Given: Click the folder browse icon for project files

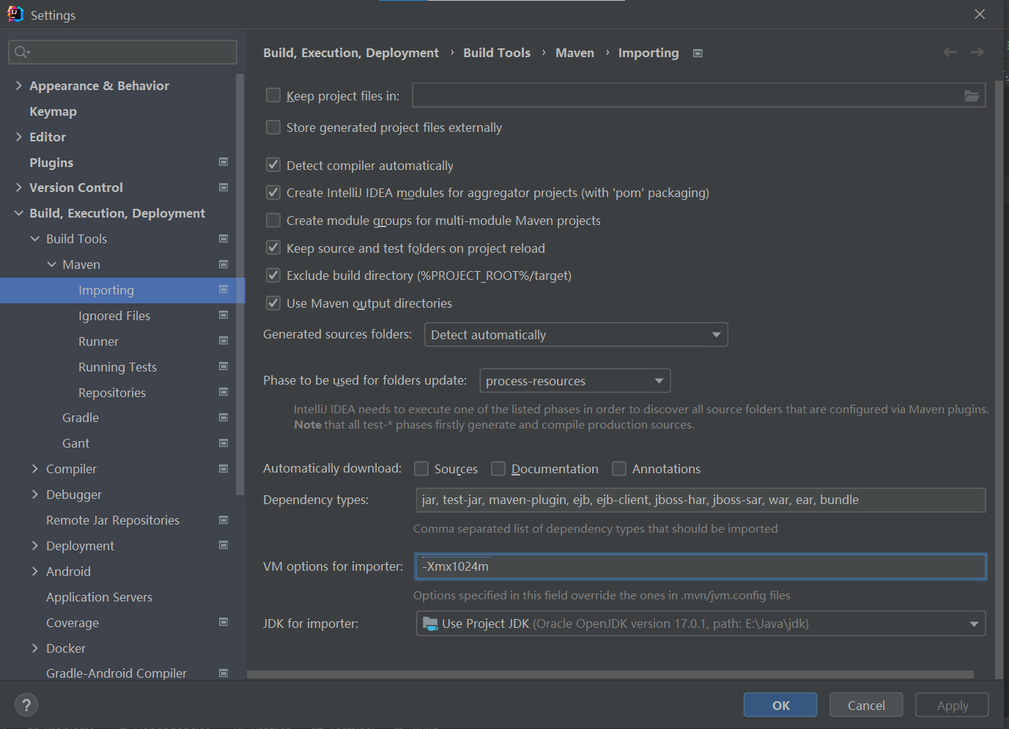Looking at the screenshot, I should point(971,96).
